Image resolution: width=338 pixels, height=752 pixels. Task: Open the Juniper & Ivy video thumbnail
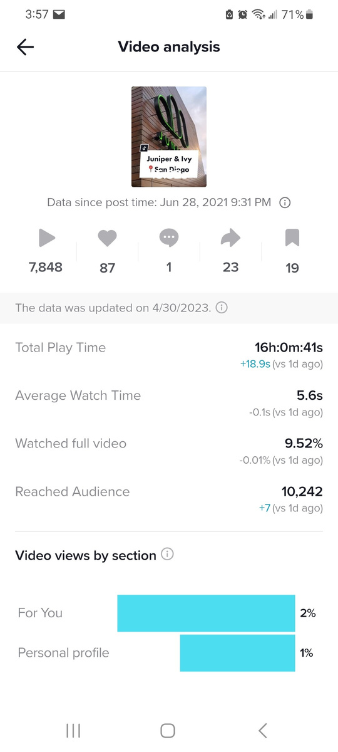[169, 137]
